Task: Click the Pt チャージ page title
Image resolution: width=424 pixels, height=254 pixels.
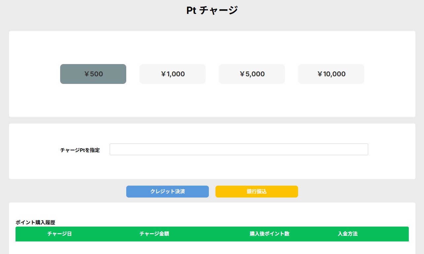Action: point(212,10)
